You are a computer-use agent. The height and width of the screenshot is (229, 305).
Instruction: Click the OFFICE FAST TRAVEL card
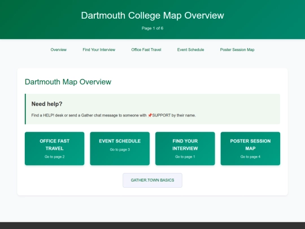click(x=54, y=149)
